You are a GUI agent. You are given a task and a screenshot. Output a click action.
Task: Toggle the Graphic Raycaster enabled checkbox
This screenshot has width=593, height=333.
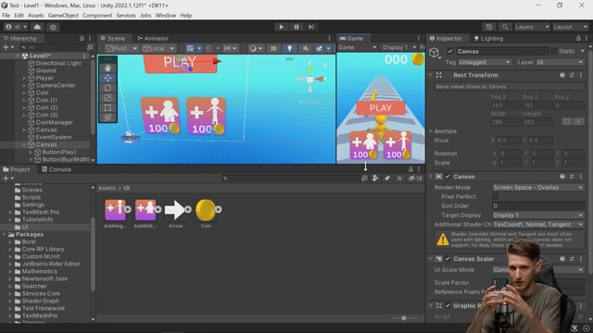tap(448, 305)
